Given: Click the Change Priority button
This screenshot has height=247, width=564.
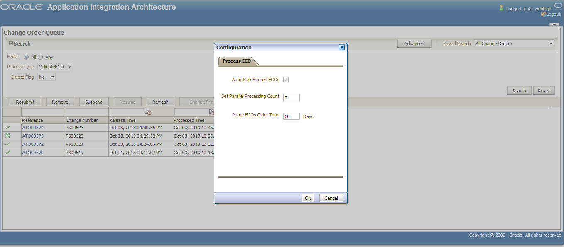Looking at the screenshot, I should (x=197, y=102).
